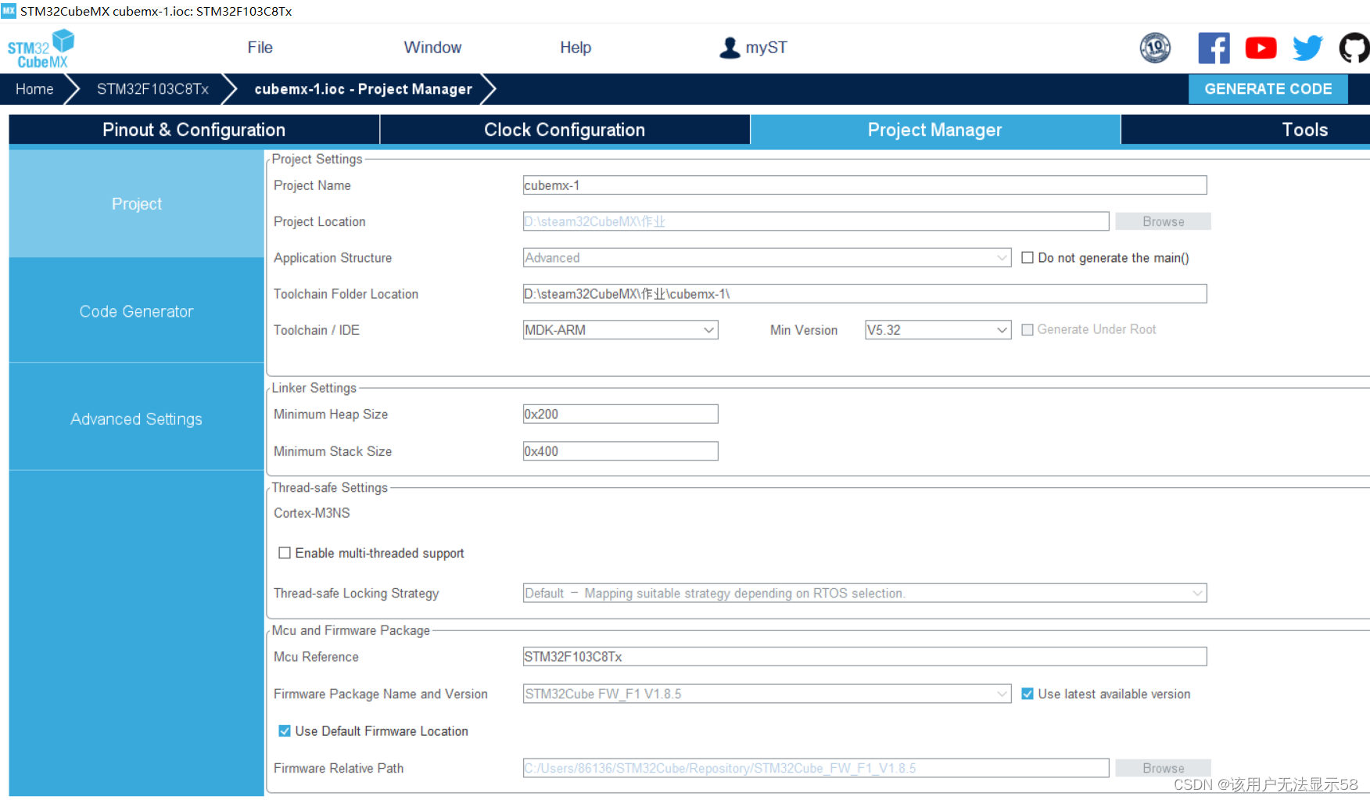Viewport: 1370px width, 800px height.
Task: Uncheck Use latest available version
Action: (1027, 694)
